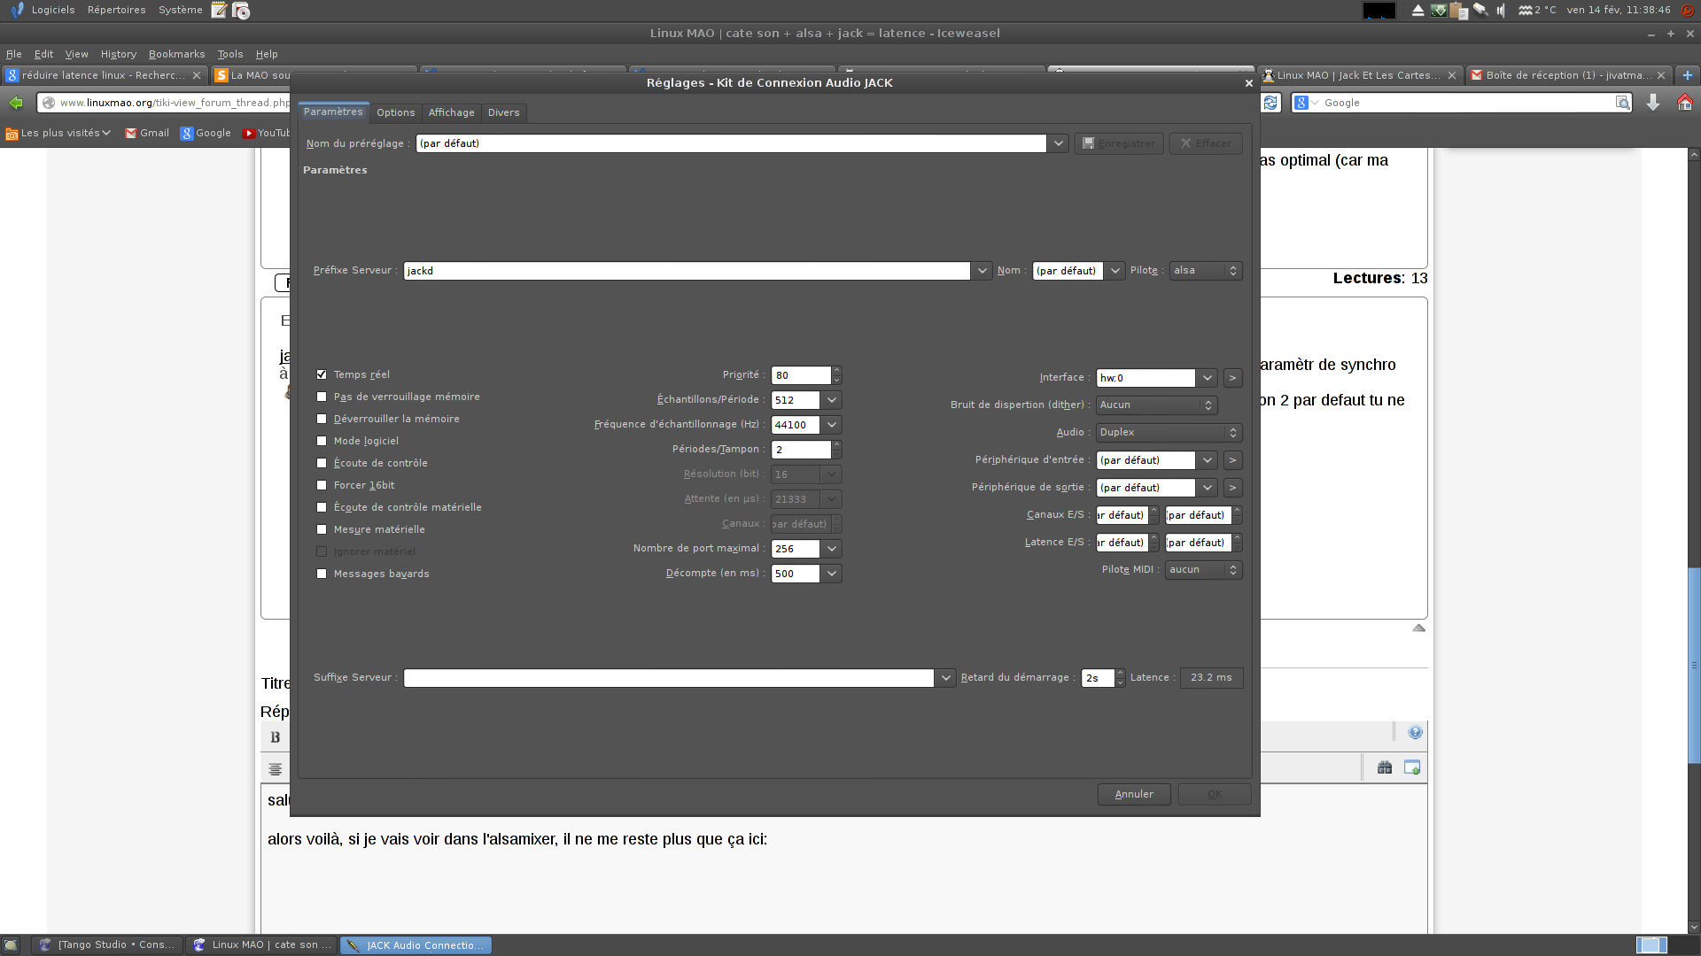Enable Messages bavards checkbox
This screenshot has width=1701, height=956.
point(322,574)
